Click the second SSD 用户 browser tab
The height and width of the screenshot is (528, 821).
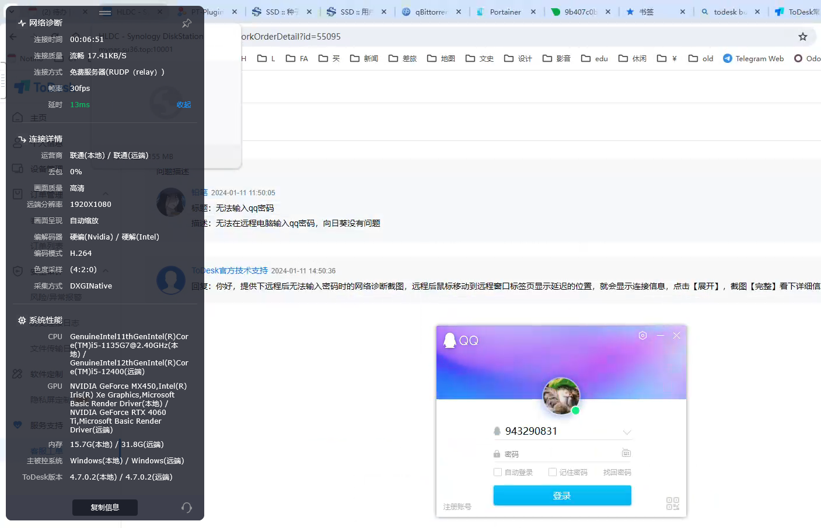coord(356,12)
